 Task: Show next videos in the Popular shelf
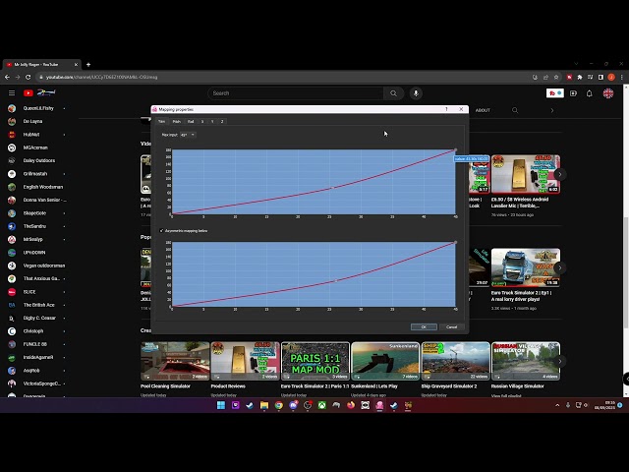[x=560, y=267]
